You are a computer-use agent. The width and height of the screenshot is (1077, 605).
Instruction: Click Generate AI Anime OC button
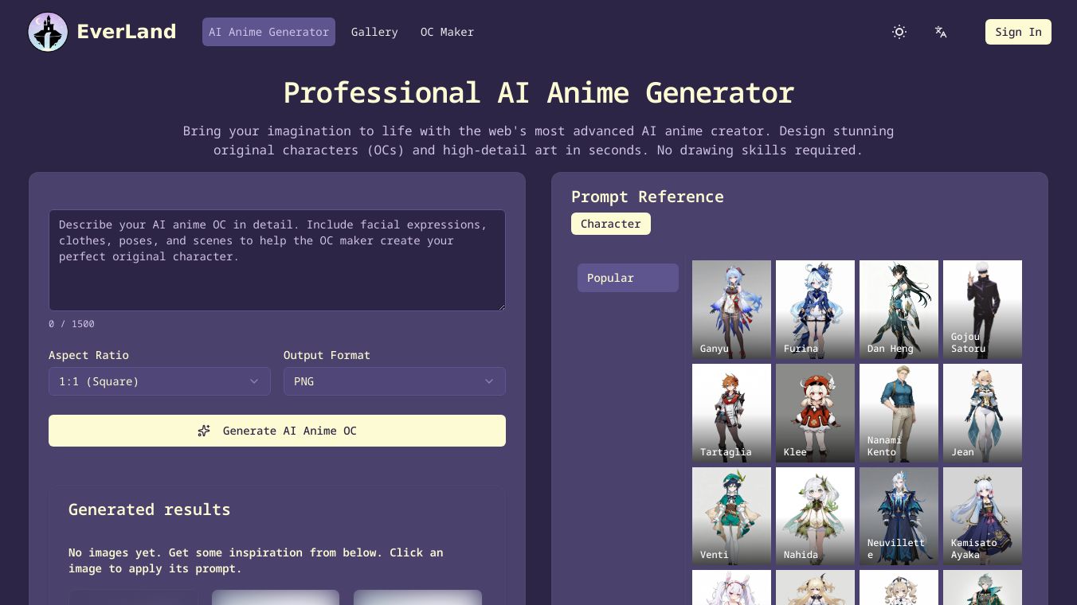click(277, 431)
